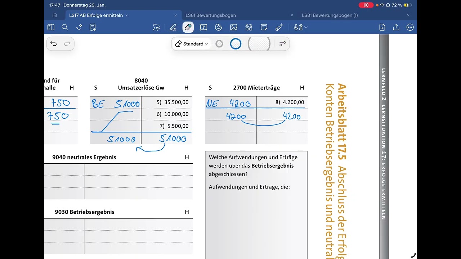Open the microphone recording tool
Screen dimensions: 461x259
tap(297, 27)
